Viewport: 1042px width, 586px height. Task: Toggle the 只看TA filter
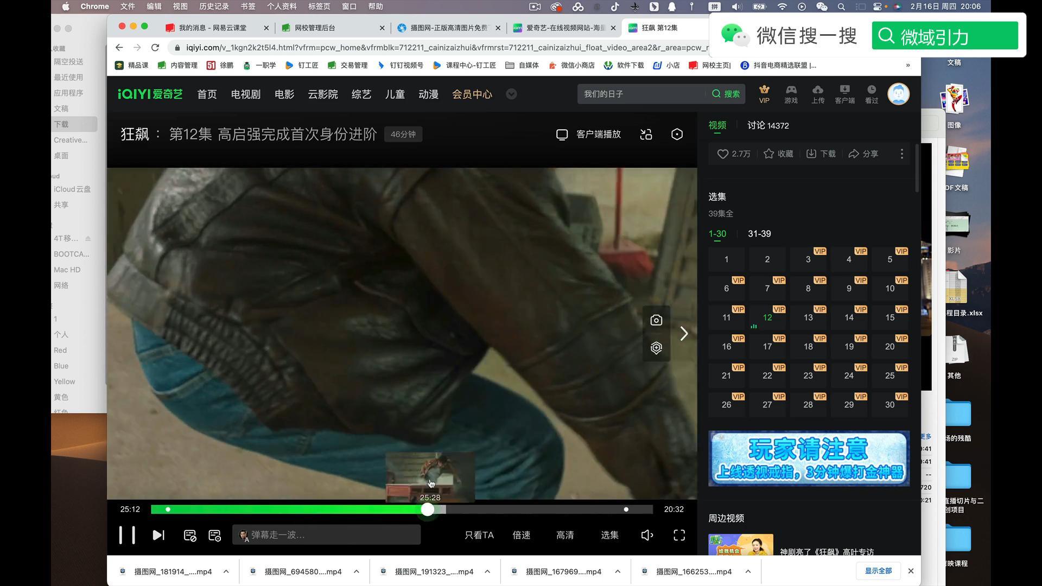(479, 535)
